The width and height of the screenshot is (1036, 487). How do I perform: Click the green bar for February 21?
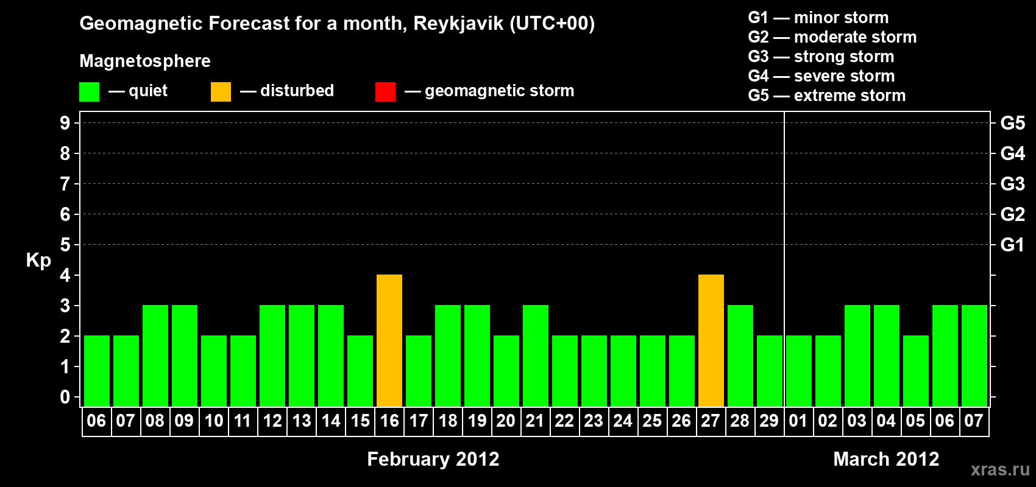[536, 356]
